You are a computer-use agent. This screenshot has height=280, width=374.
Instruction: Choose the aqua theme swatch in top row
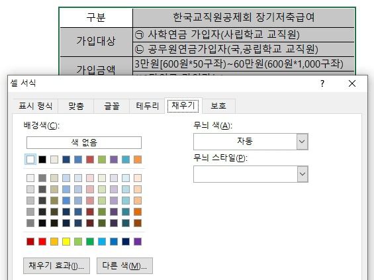click(x=126, y=160)
